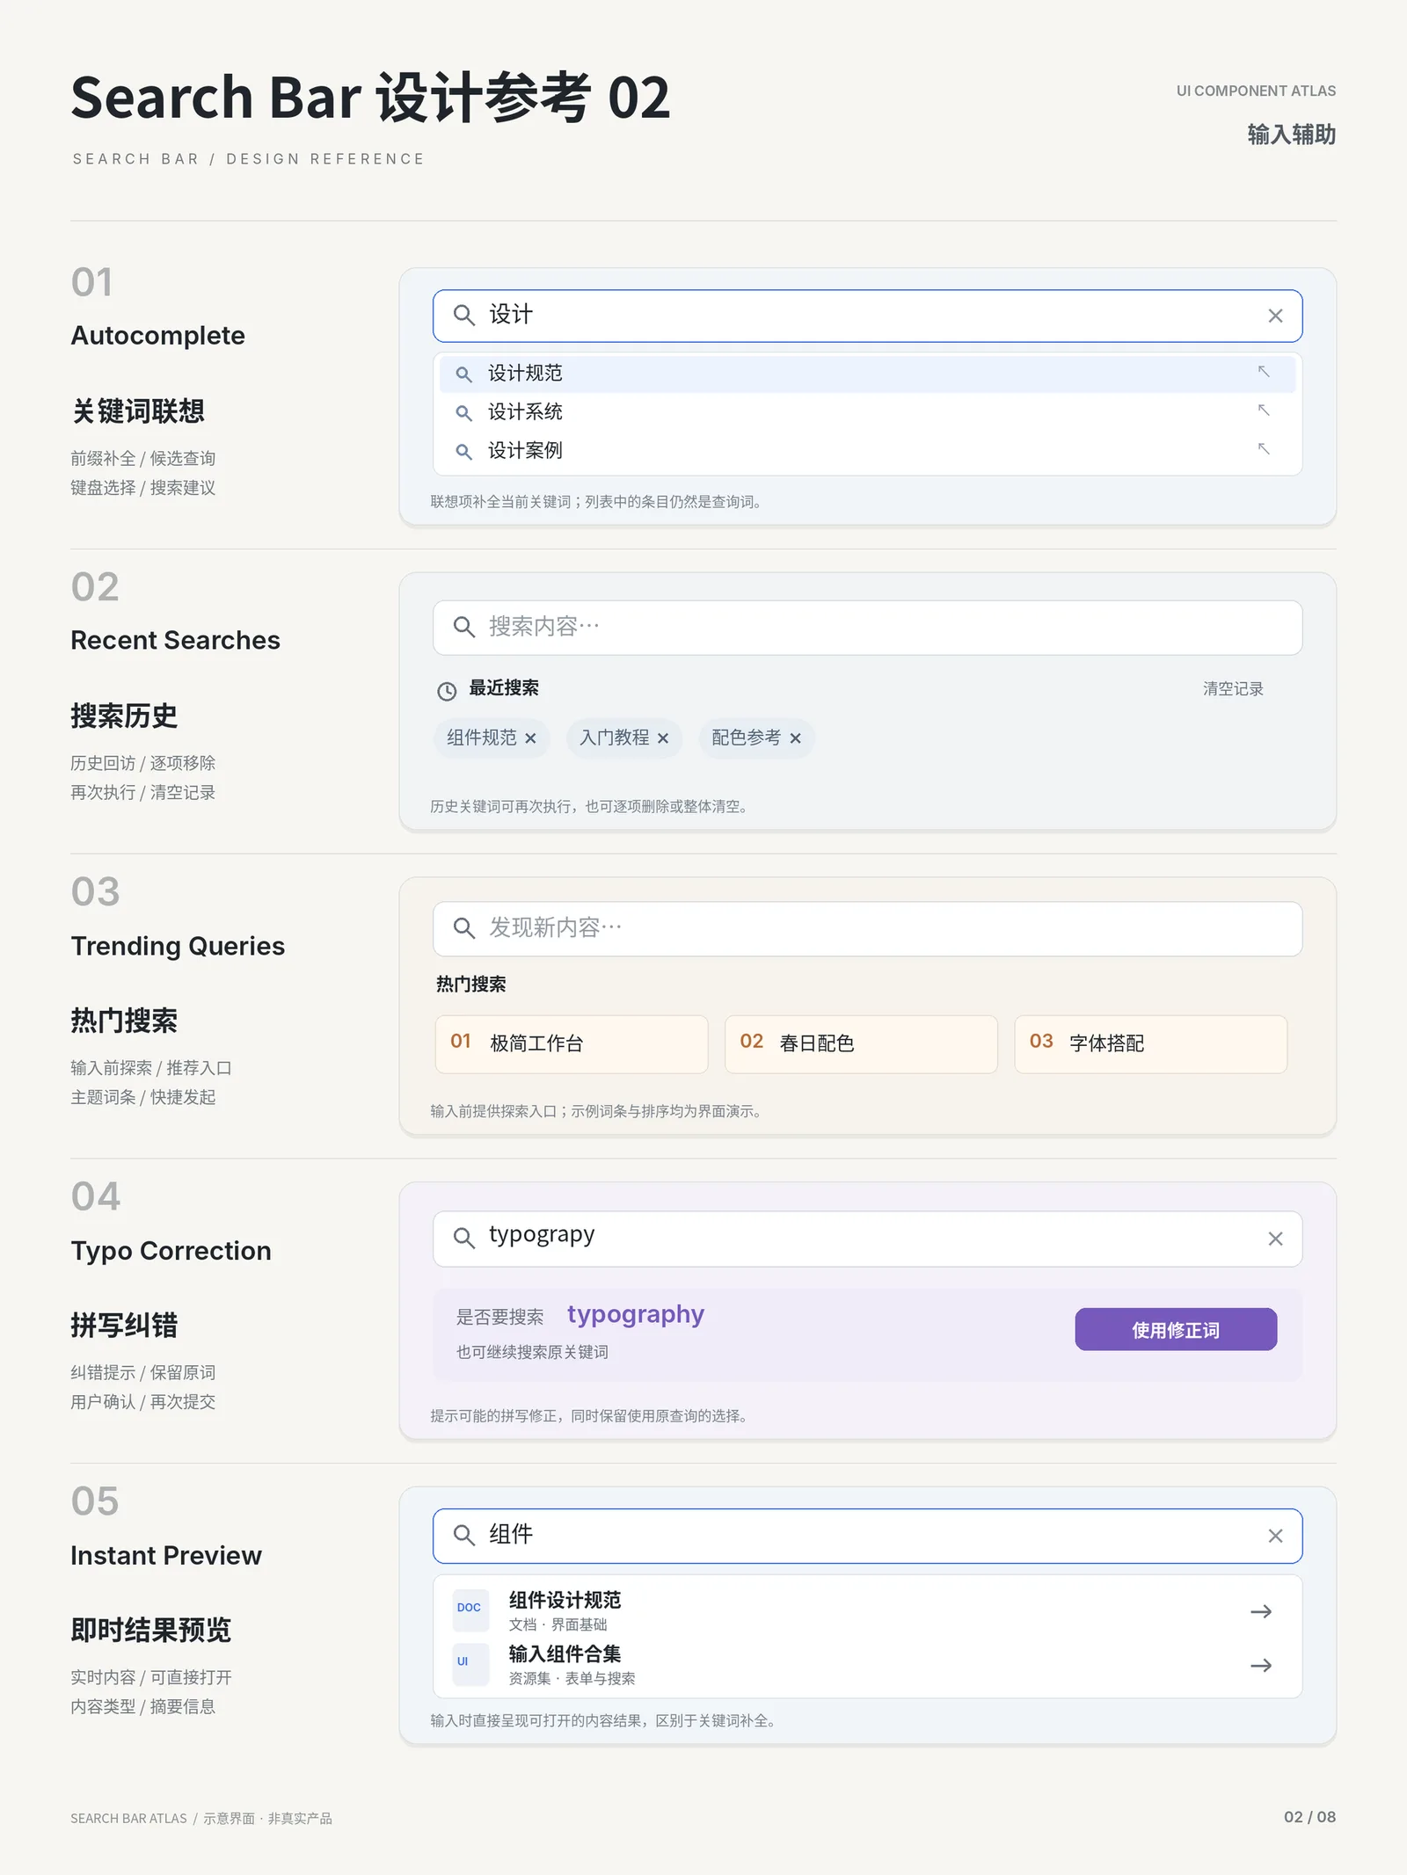Click fill-arrow icon beside 设计案例 suggestion
Image resolution: width=1407 pixels, height=1875 pixels.
click(1264, 449)
